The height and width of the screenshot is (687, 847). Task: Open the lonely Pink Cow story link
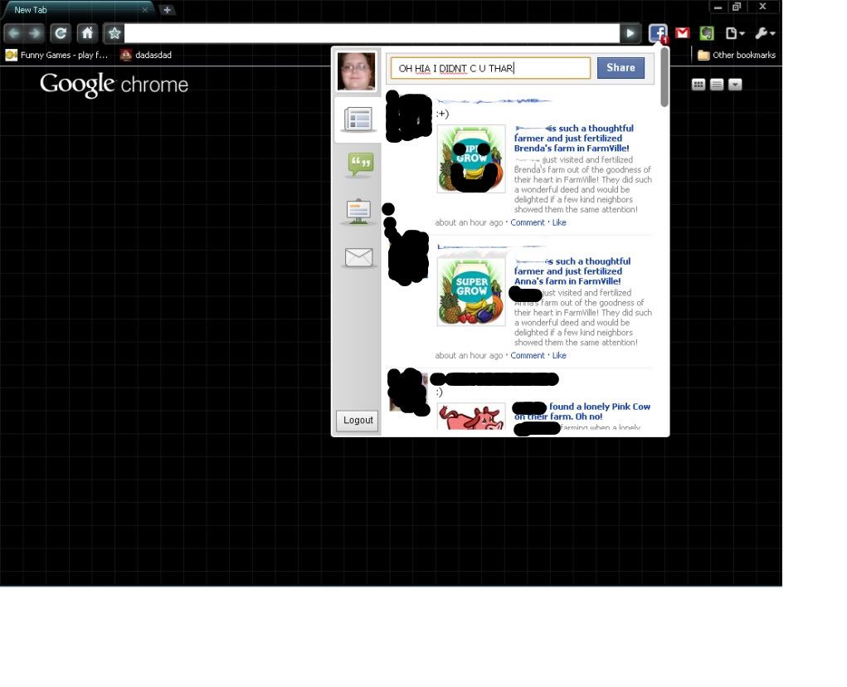pos(582,412)
